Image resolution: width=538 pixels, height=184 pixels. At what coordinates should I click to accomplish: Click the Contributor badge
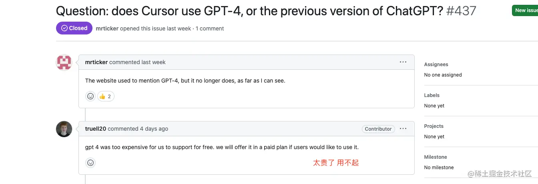coord(378,129)
